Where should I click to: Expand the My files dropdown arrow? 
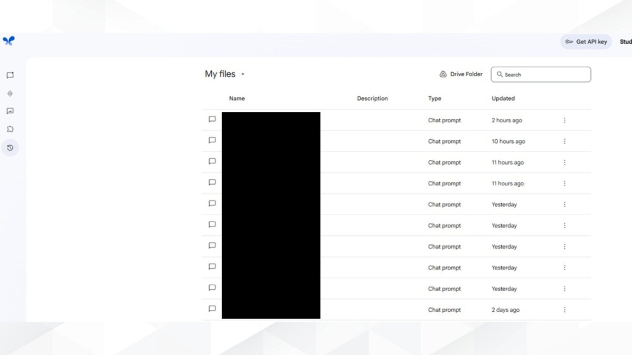point(243,74)
